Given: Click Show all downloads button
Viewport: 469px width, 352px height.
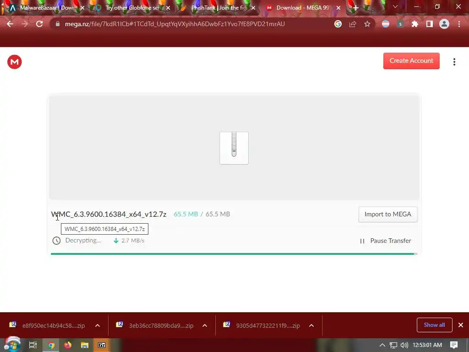Looking at the screenshot, I should point(434,325).
